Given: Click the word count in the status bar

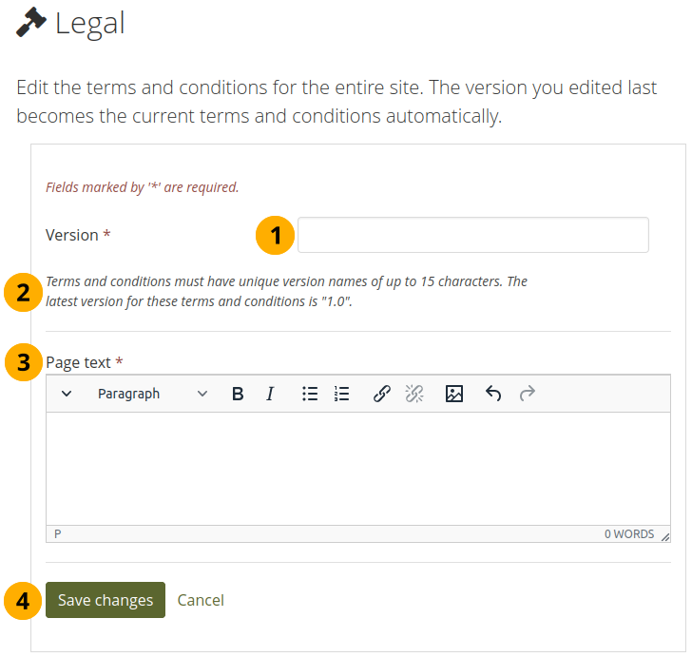Looking at the screenshot, I should (x=629, y=534).
